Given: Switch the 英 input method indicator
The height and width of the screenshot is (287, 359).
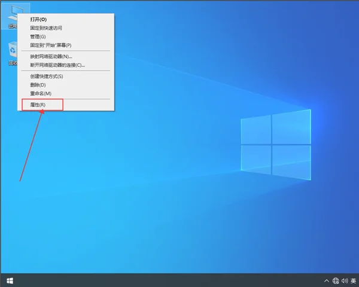Looking at the screenshot, I should 353,280.
